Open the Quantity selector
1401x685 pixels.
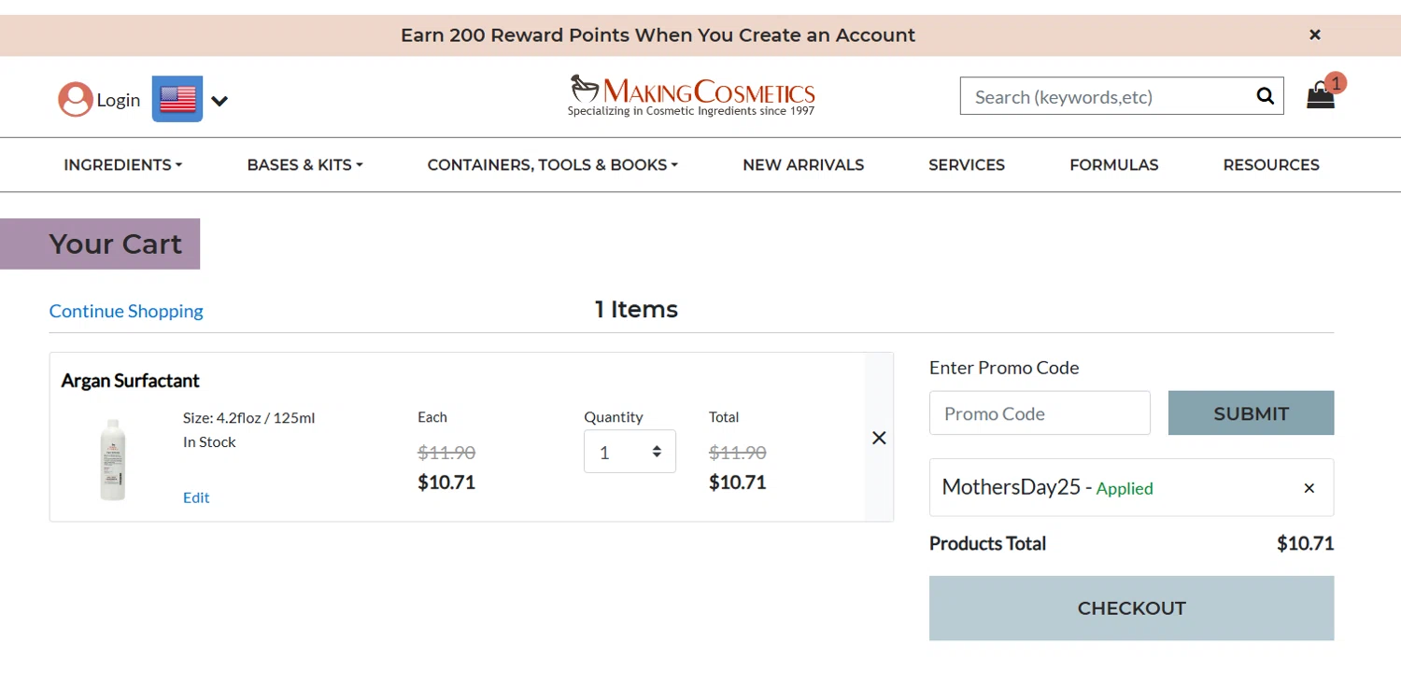point(630,452)
